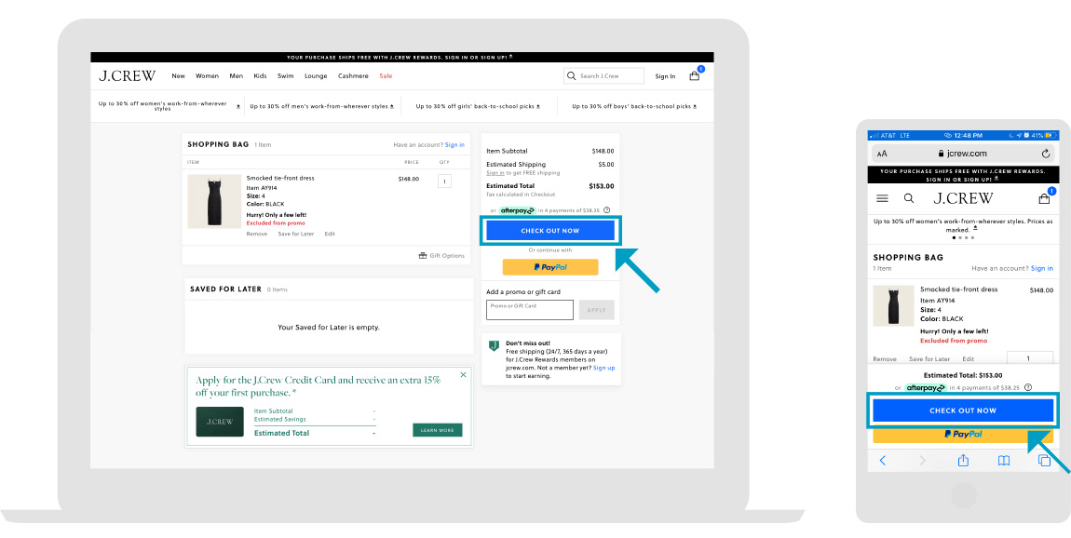
Task: Click the gift box icon beside Gift Options
Action: click(423, 255)
